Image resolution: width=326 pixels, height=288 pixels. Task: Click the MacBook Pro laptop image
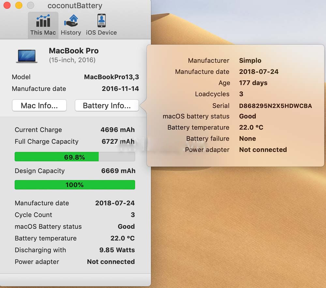[x=27, y=56]
